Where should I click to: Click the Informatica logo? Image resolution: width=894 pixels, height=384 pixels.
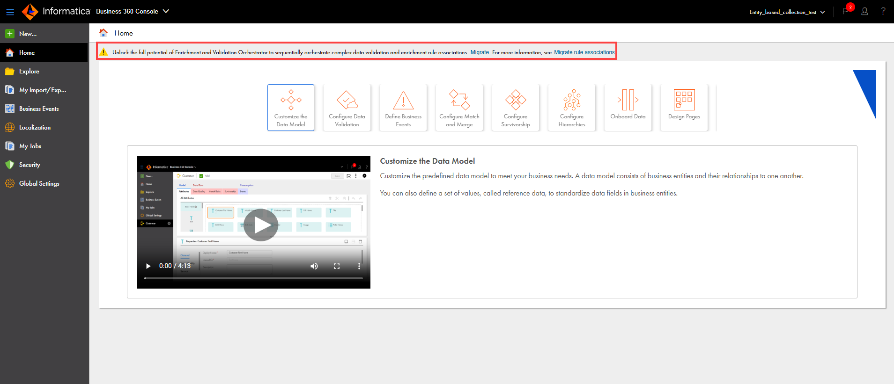pyautogui.click(x=56, y=11)
